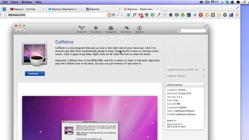This screenshot has height=140, width=249.
Task: Open the Categories section
Action: [111, 30]
